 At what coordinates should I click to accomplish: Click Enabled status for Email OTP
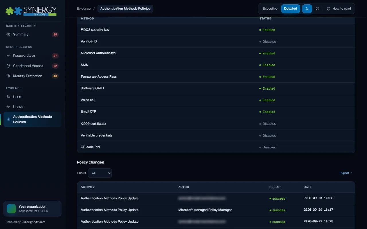tap(267, 112)
